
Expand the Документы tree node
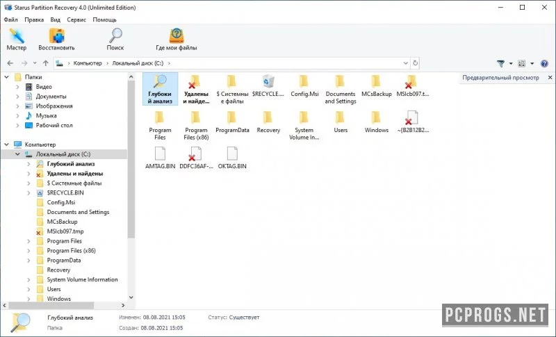click(x=18, y=97)
